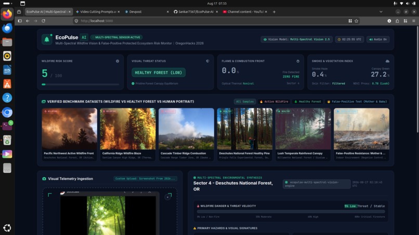Switch to the Devpost tab

(147, 12)
